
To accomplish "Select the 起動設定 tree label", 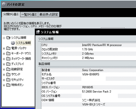I will (17, 69).
